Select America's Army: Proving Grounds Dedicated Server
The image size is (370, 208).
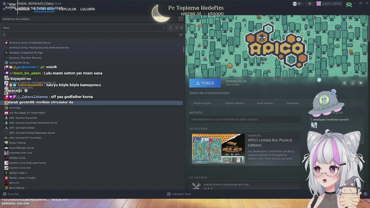point(39,48)
